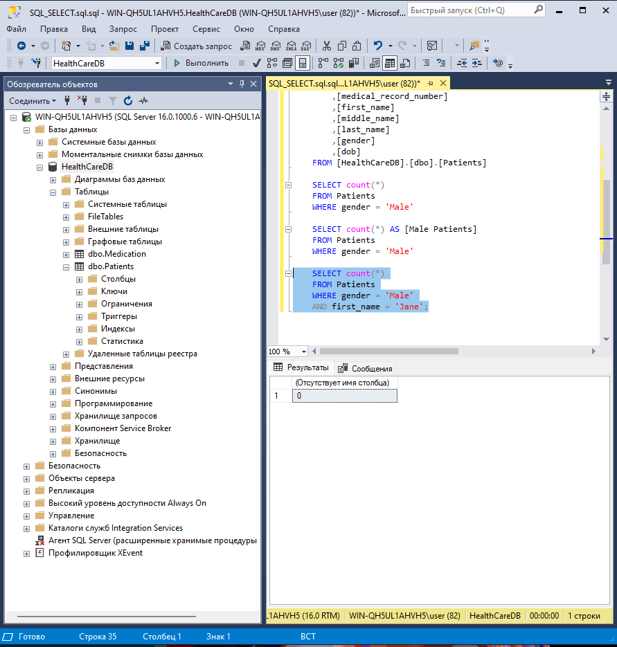The image size is (617, 647).
Task: Click the database engine query icon
Action: (x=245, y=46)
